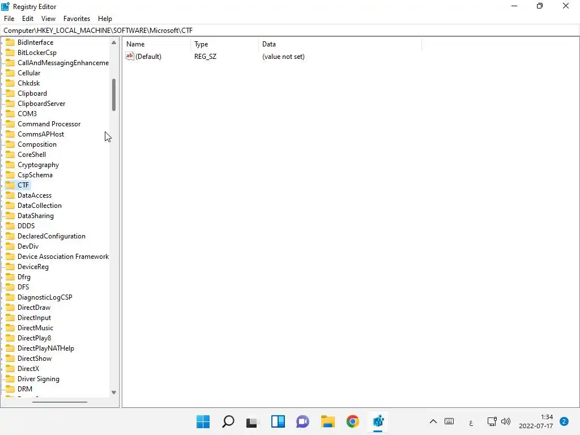Open File Explorer from the taskbar
The image size is (580, 435).
(328, 421)
